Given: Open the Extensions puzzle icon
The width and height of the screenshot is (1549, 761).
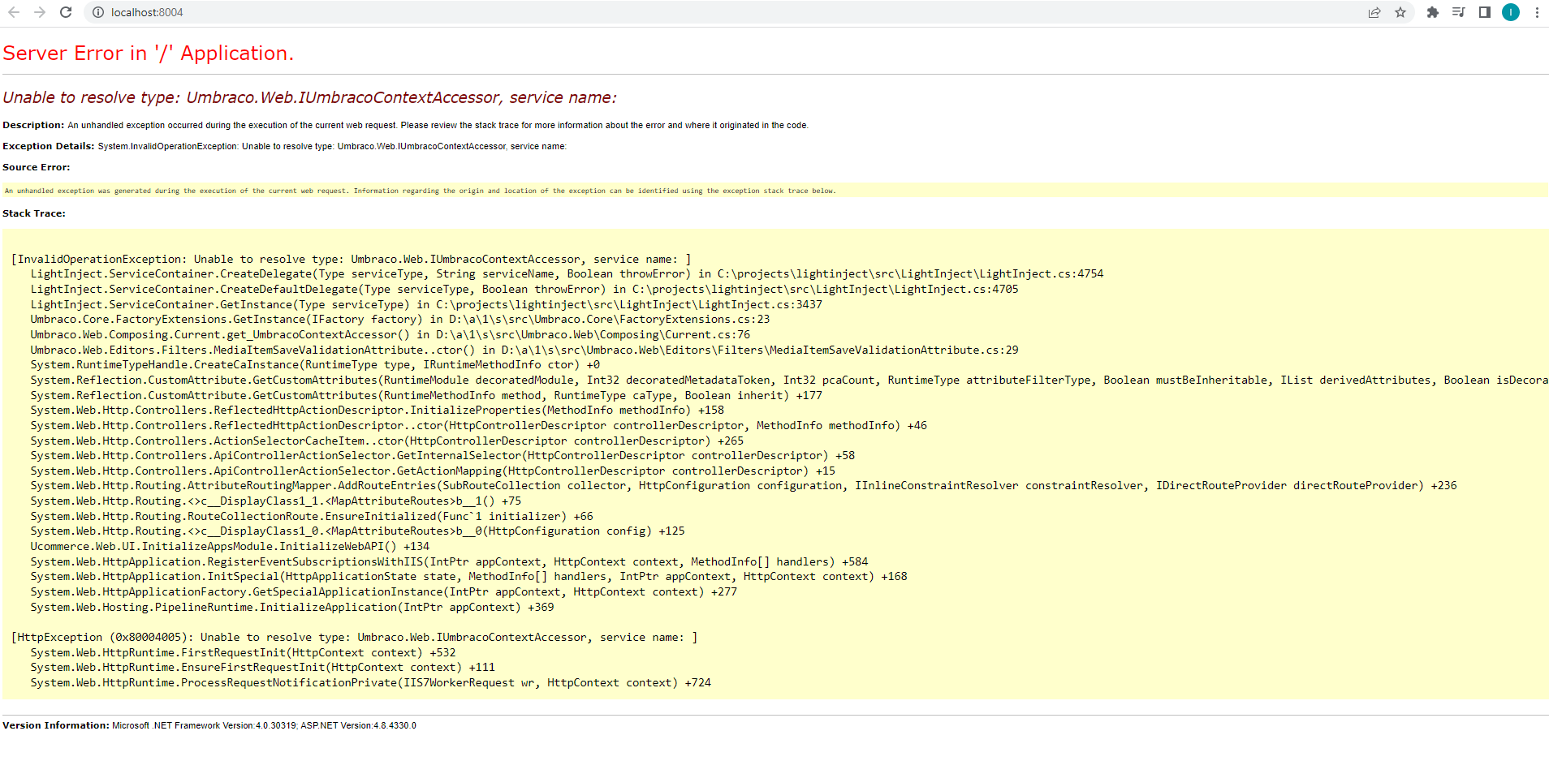Looking at the screenshot, I should coord(1433,12).
